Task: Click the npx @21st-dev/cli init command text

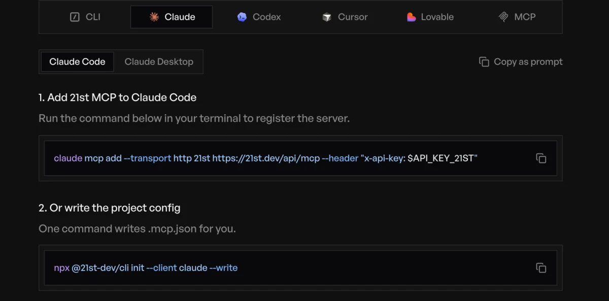Action: [146, 267]
